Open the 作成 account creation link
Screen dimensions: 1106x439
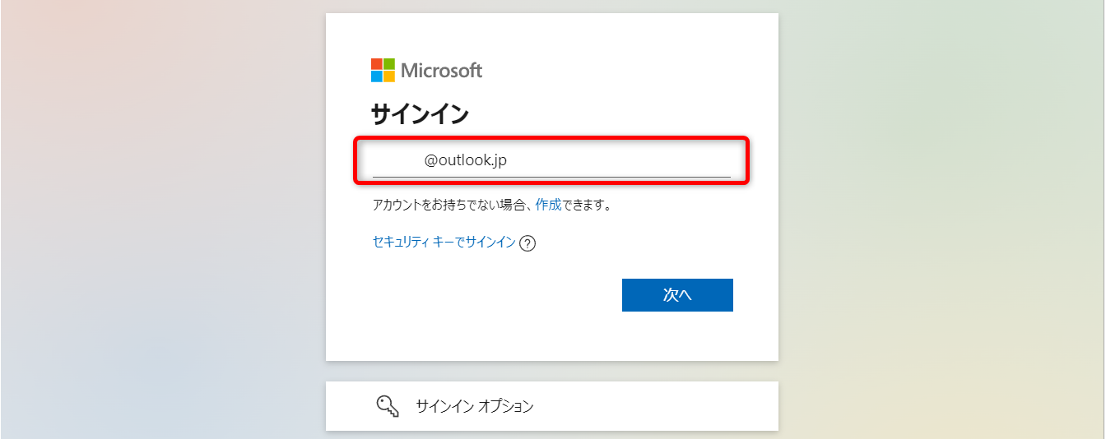(548, 205)
